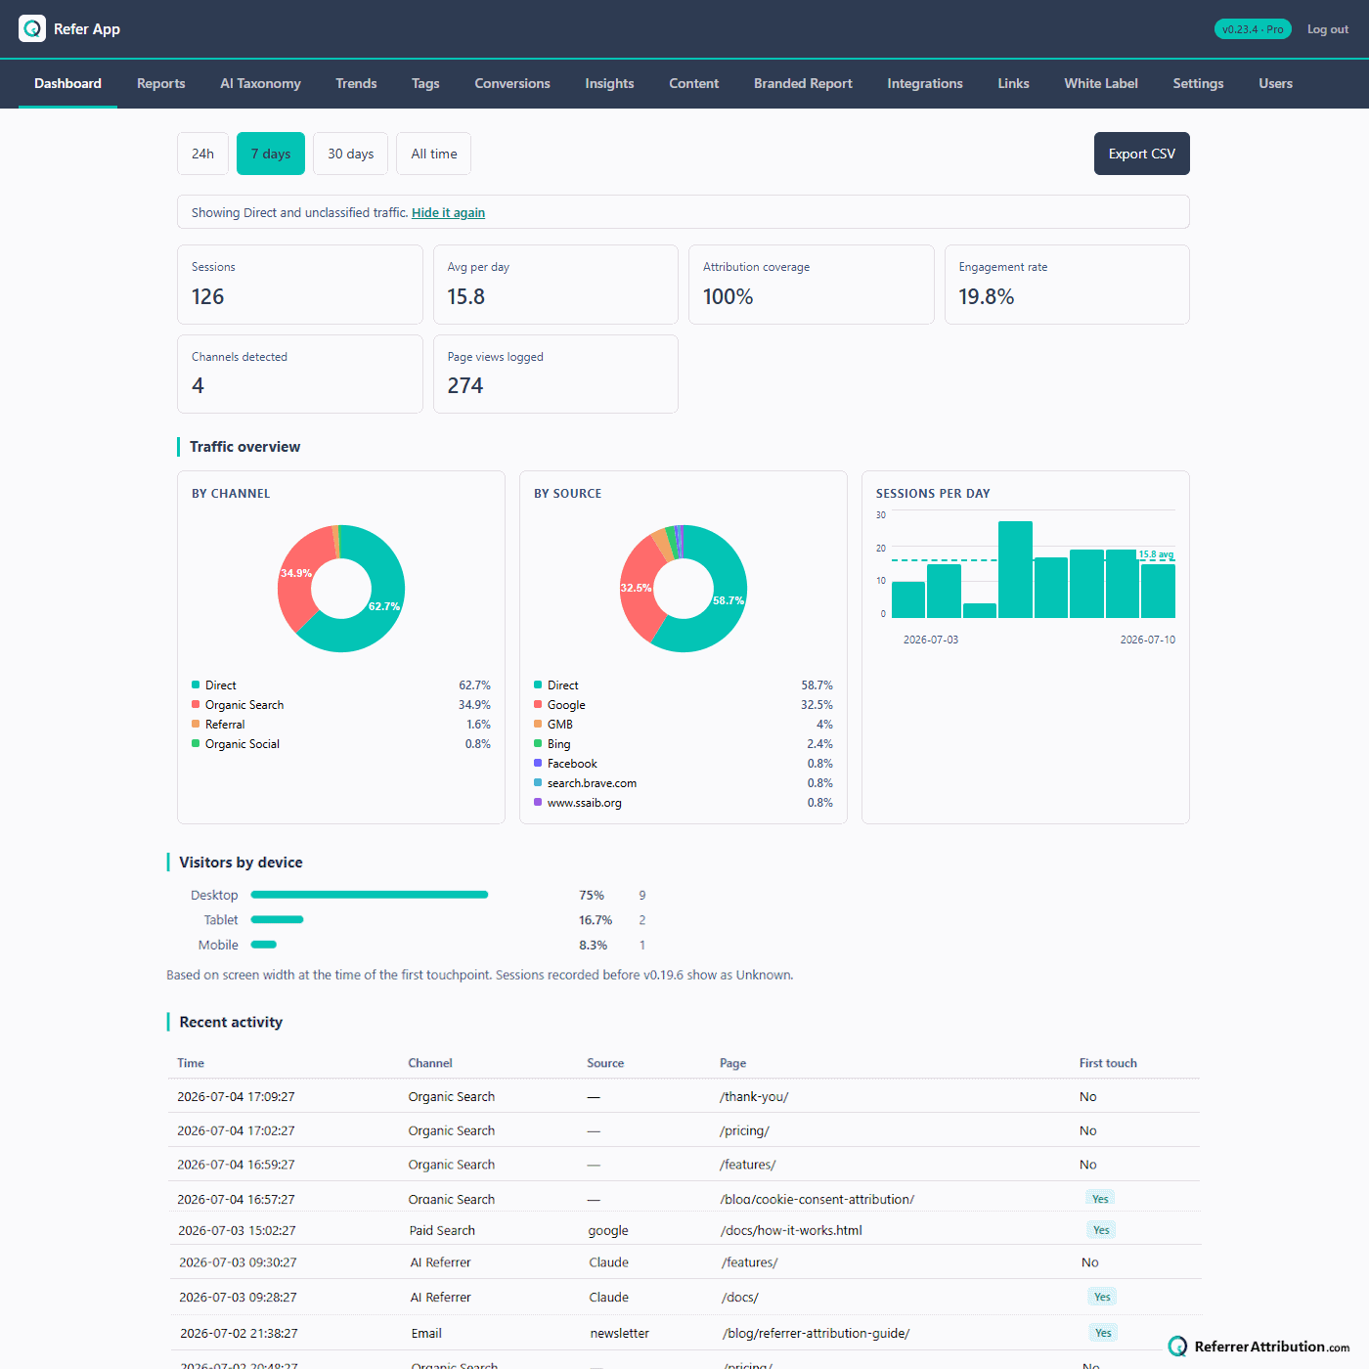The image size is (1369, 1369).
Task: Click www.ssaib.org purple legend swatch
Action: pos(538,802)
